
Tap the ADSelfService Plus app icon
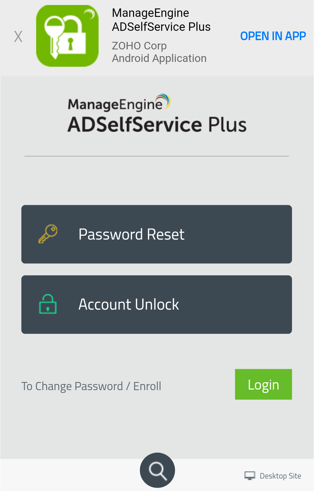click(x=67, y=36)
